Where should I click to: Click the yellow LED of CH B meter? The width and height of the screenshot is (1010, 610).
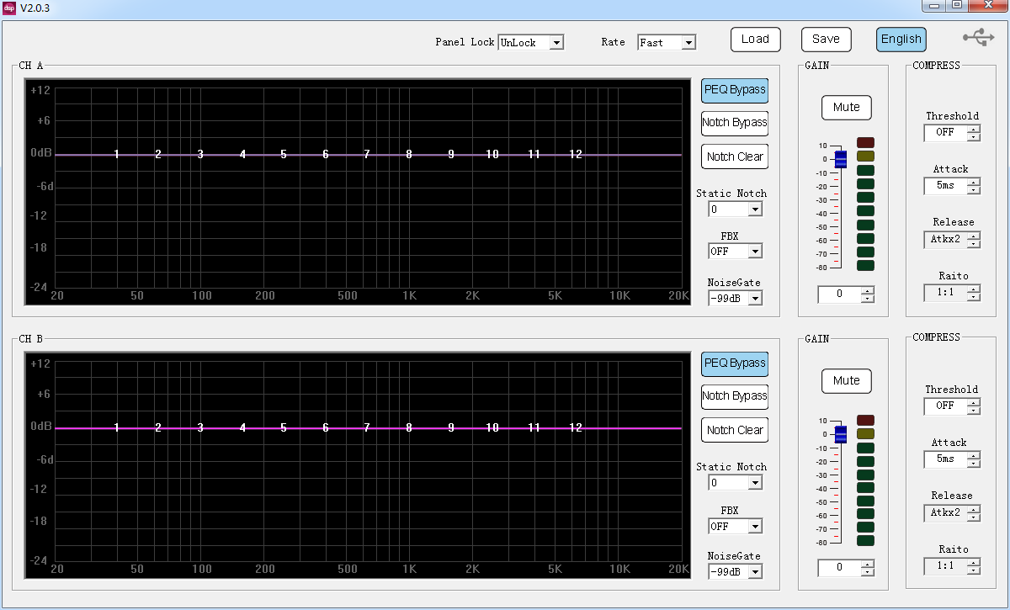pyautogui.click(x=866, y=433)
